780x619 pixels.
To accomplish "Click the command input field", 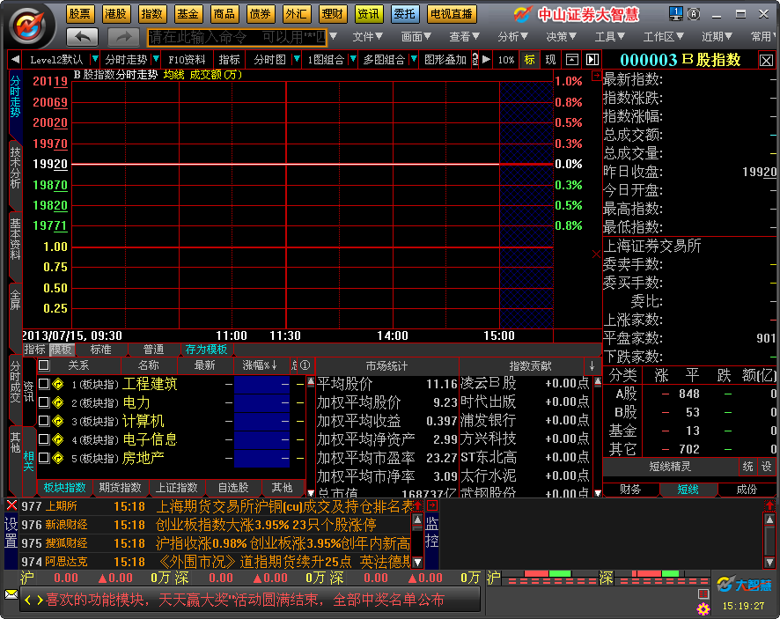I will [236, 37].
